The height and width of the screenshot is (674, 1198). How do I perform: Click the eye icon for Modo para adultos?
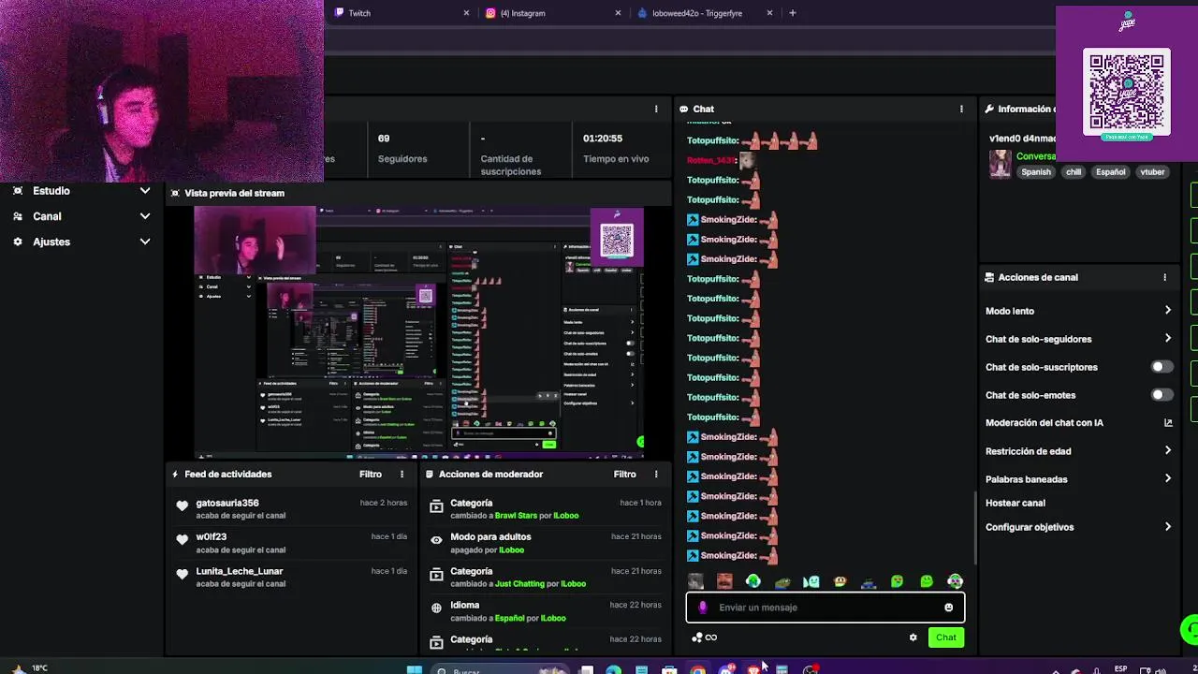click(x=436, y=540)
